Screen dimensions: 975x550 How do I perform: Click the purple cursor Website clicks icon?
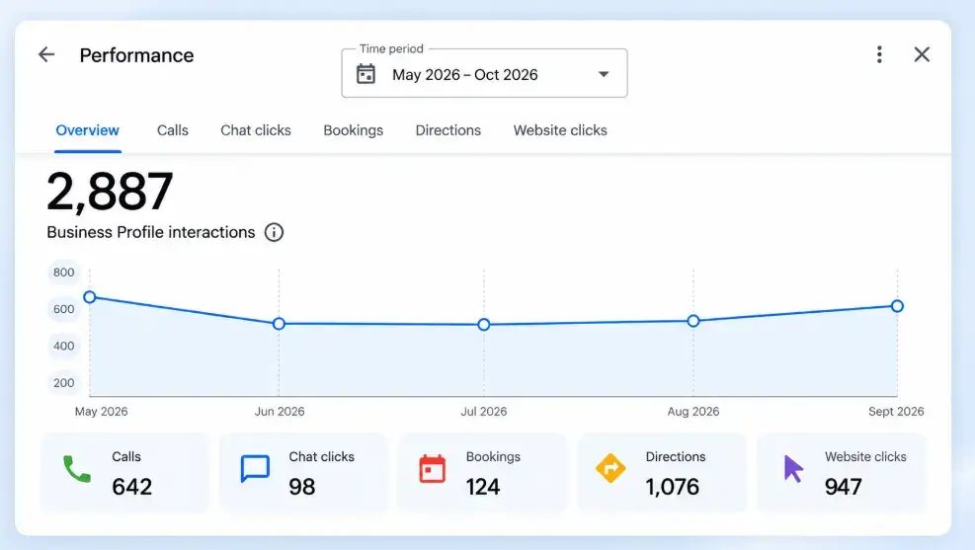coord(793,469)
